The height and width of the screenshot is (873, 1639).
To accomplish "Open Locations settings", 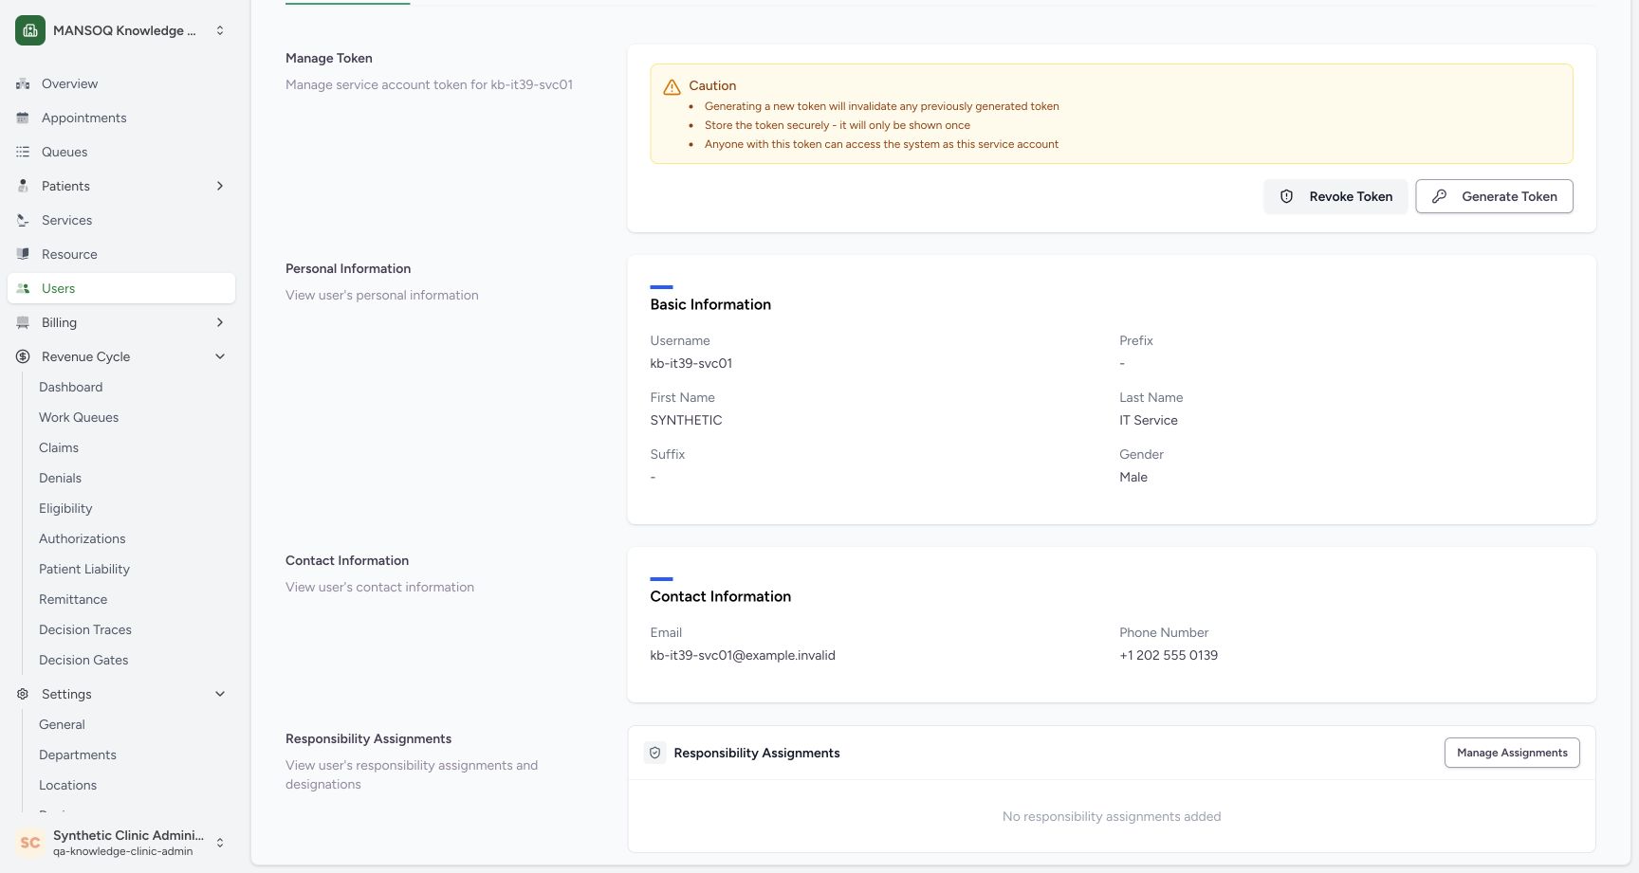I will (67, 785).
